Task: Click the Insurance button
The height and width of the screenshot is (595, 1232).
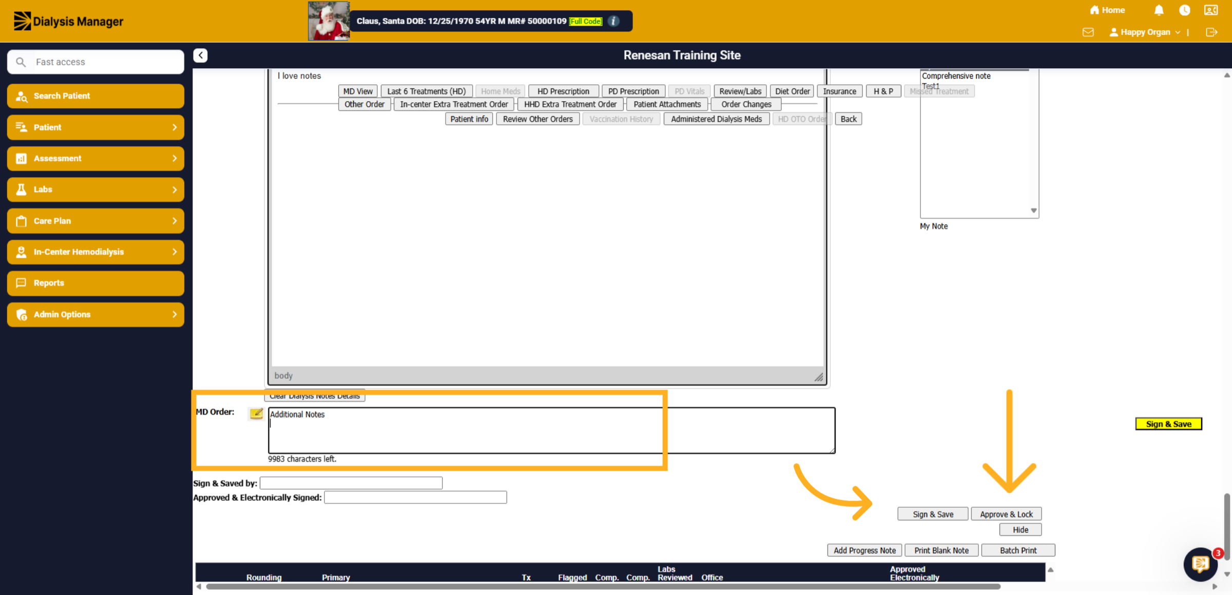Action: point(839,91)
